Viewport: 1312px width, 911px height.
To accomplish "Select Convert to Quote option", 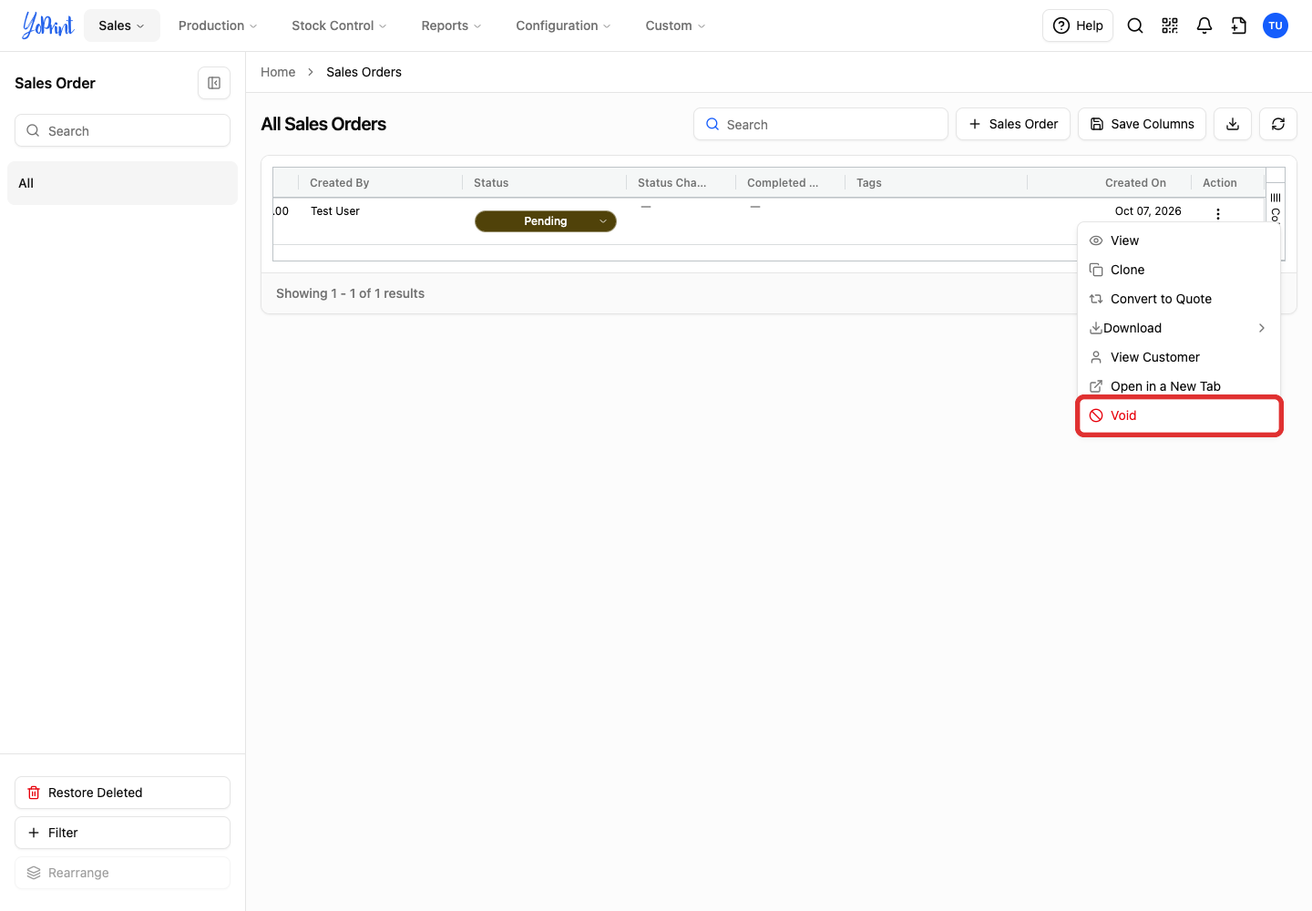I will pyautogui.click(x=1179, y=299).
